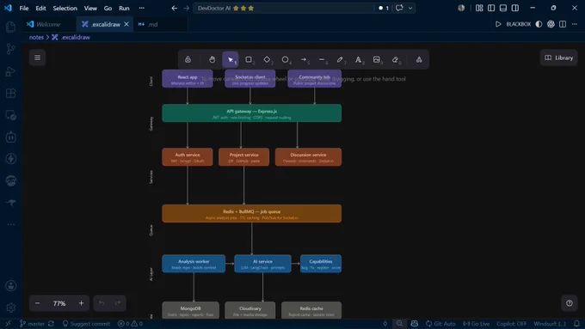Open the Edit menu
Image resolution: width=585 pixels, height=329 pixels.
40,9
